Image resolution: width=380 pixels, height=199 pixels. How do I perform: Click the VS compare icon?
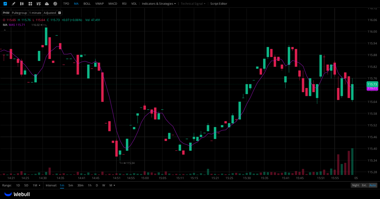click(x=39, y=3)
